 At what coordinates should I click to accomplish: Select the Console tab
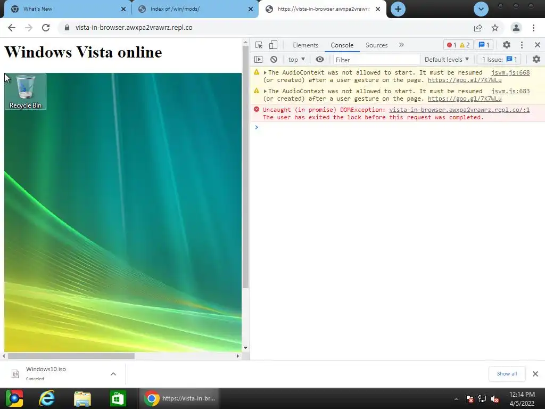click(342, 45)
